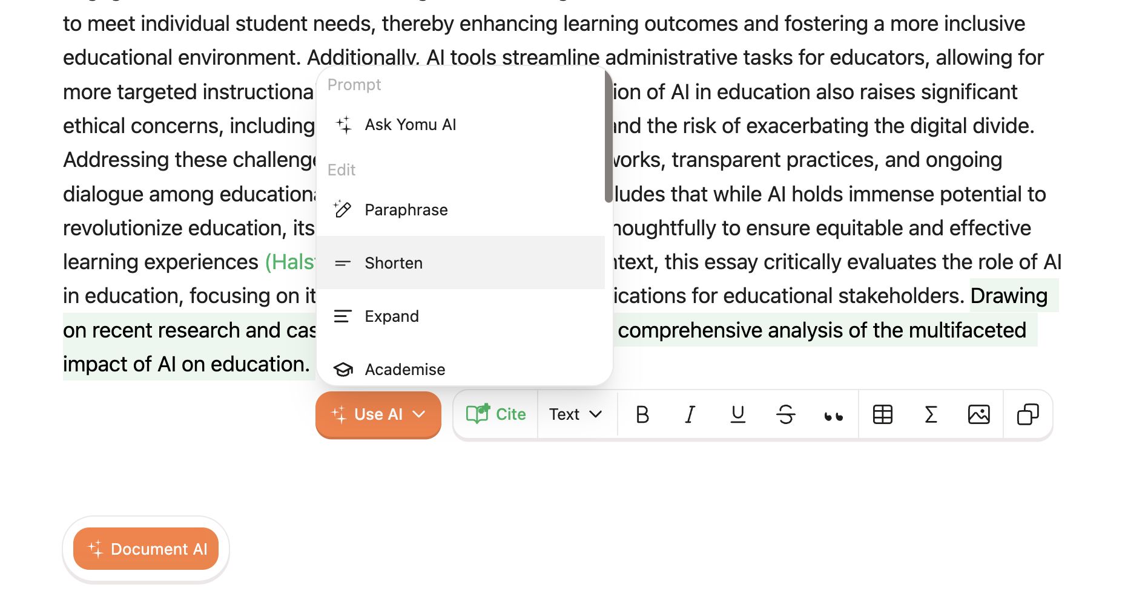Choose Paraphrase from the AI menu
Image resolution: width=1148 pixels, height=594 pixels.
tap(406, 210)
